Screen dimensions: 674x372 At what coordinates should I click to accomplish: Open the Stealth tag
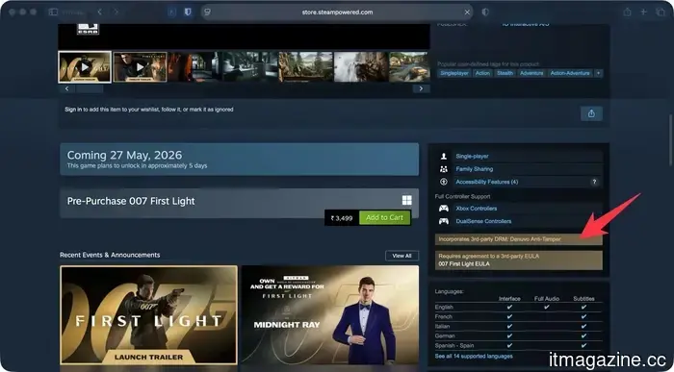coord(505,73)
